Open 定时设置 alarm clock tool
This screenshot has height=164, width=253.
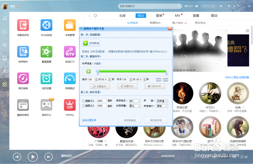[46, 78]
